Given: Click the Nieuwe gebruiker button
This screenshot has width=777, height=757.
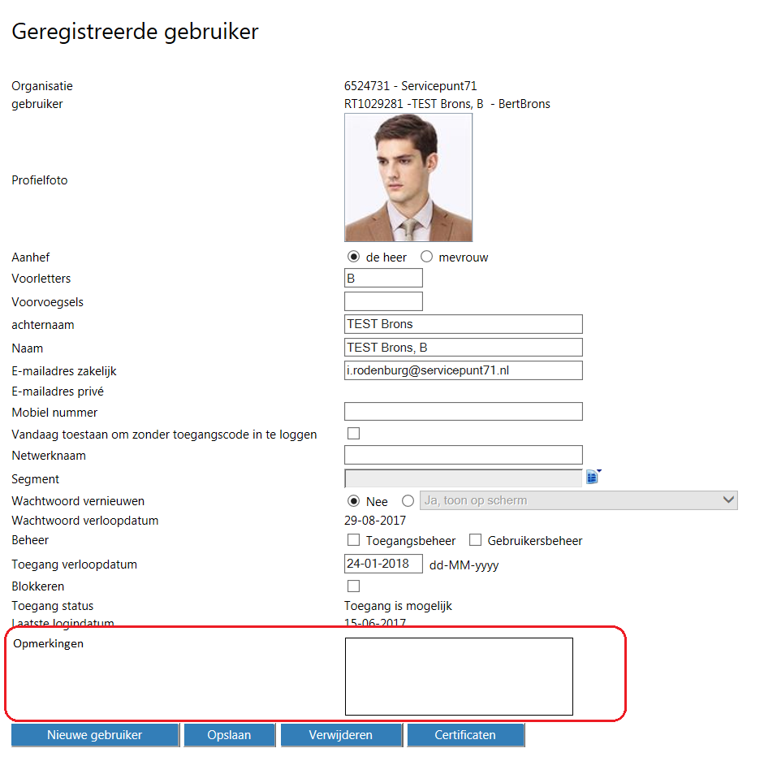Looking at the screenshot, I should [x=94, y=735].
